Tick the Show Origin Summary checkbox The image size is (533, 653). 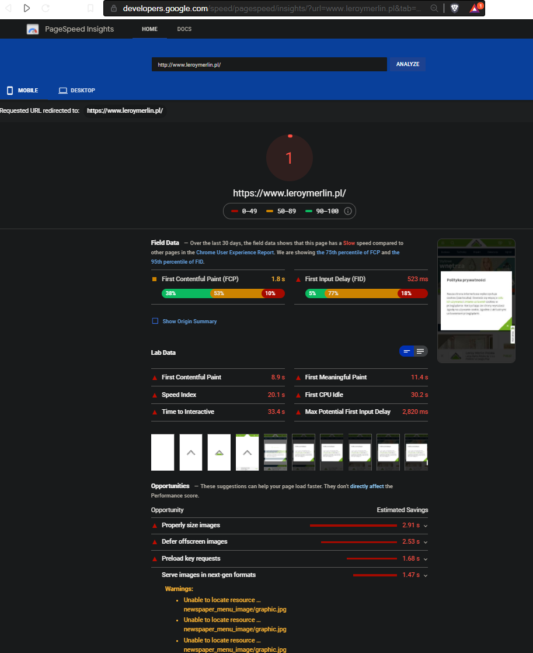click(x=155, y=321)
